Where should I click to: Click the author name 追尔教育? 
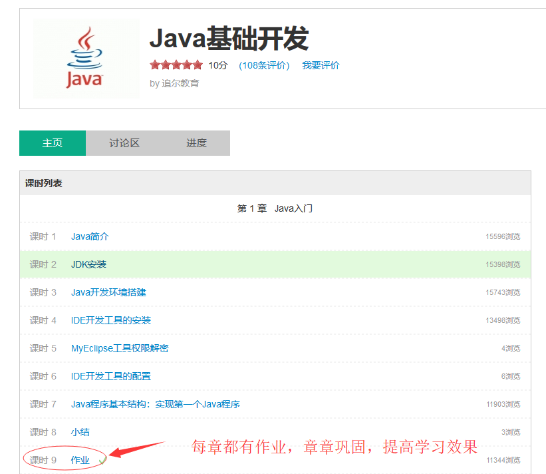tap(180, 83)
